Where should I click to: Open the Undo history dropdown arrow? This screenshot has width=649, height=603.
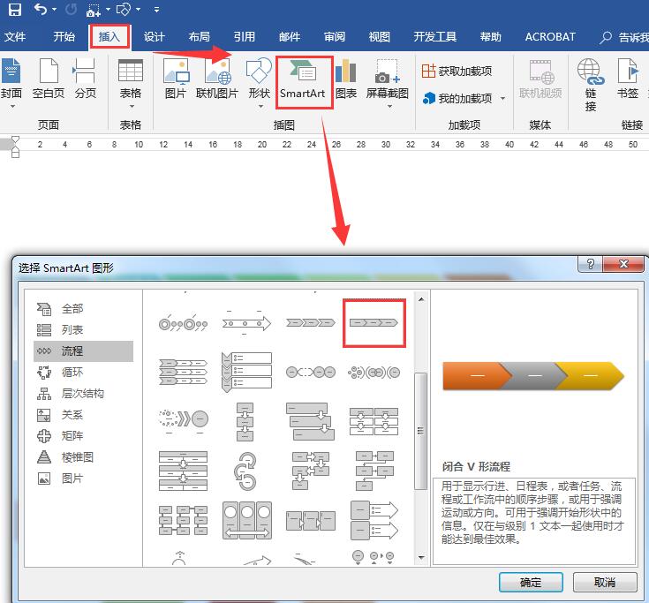55,9
